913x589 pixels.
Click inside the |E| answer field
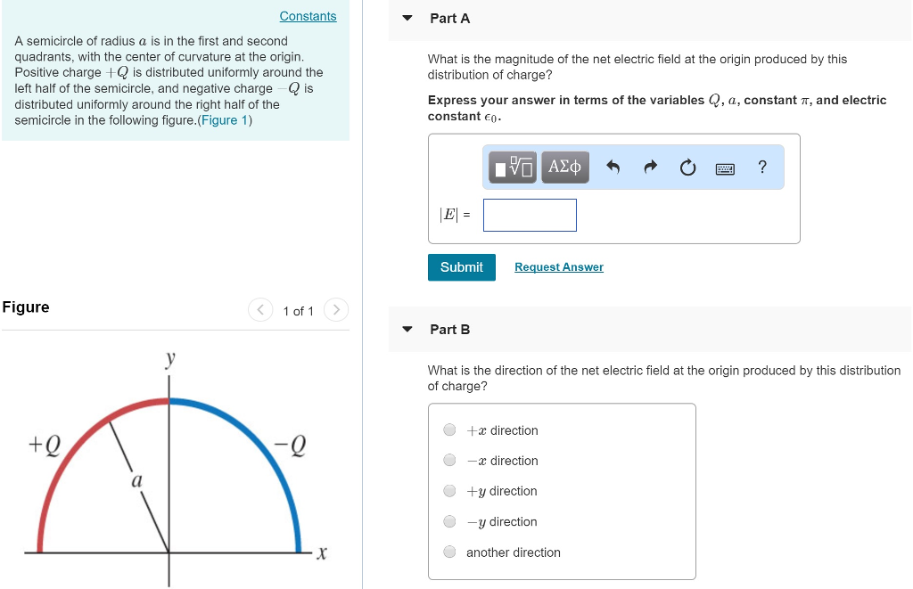(x=530, y=215)
